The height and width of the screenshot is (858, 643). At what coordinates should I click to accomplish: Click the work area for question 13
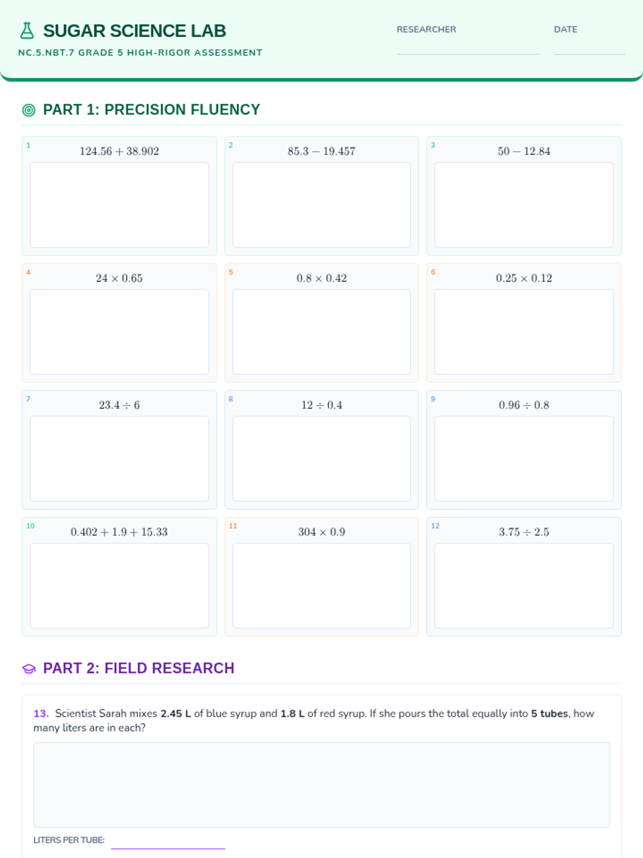tap(322, 785)
